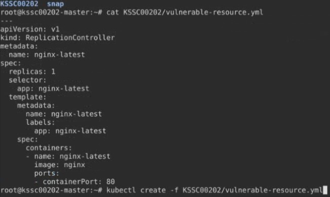Click the terminal cursor block at end
The image size is (330, 197).
(x=325, y=190)
